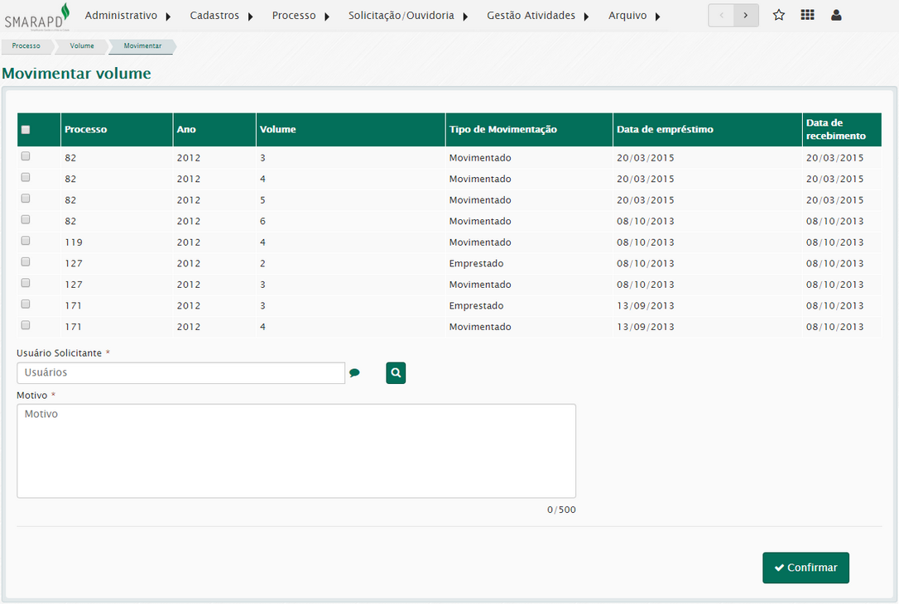
Task: Select process 127 volume 2 checkbox
Action: tap(26, 261)
